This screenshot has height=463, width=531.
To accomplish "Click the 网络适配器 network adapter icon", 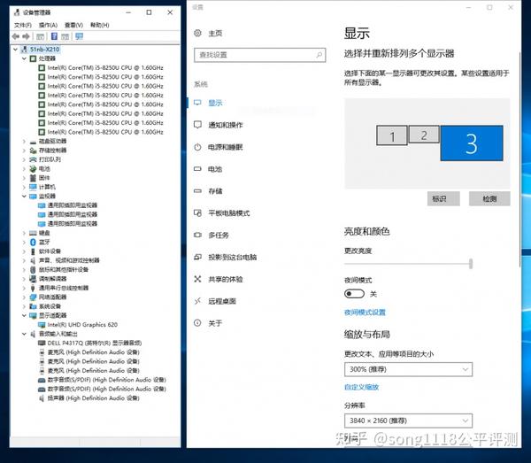I will [33, 297].
